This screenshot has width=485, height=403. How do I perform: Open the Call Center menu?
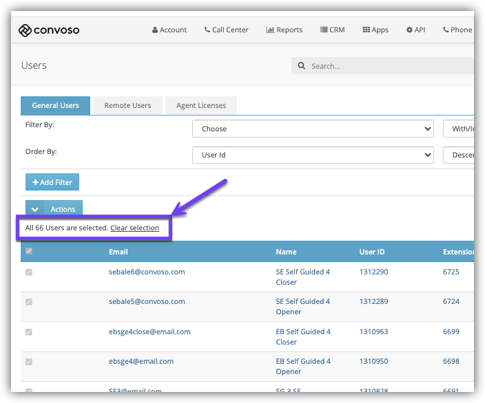click(227, 30)
